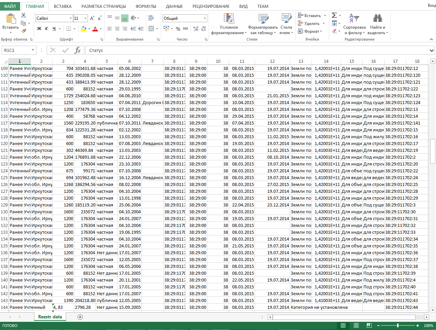Apply Percent Style number format

(178, 29)
